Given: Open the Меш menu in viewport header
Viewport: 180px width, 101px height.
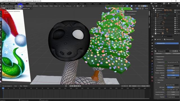Looking at the screenshot, I should tap(41, 6).
